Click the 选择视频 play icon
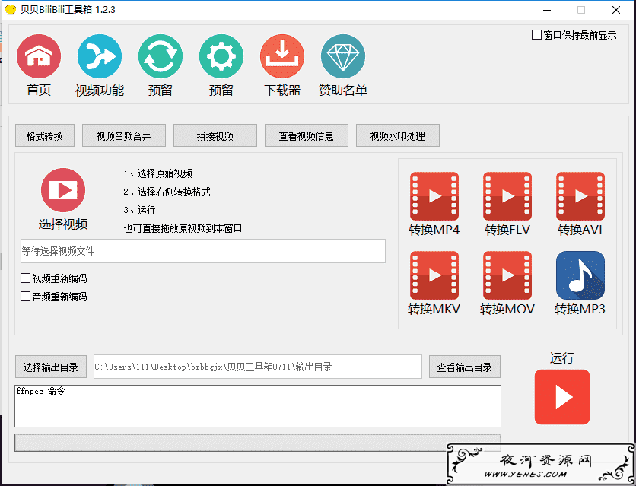 point(63,190)
